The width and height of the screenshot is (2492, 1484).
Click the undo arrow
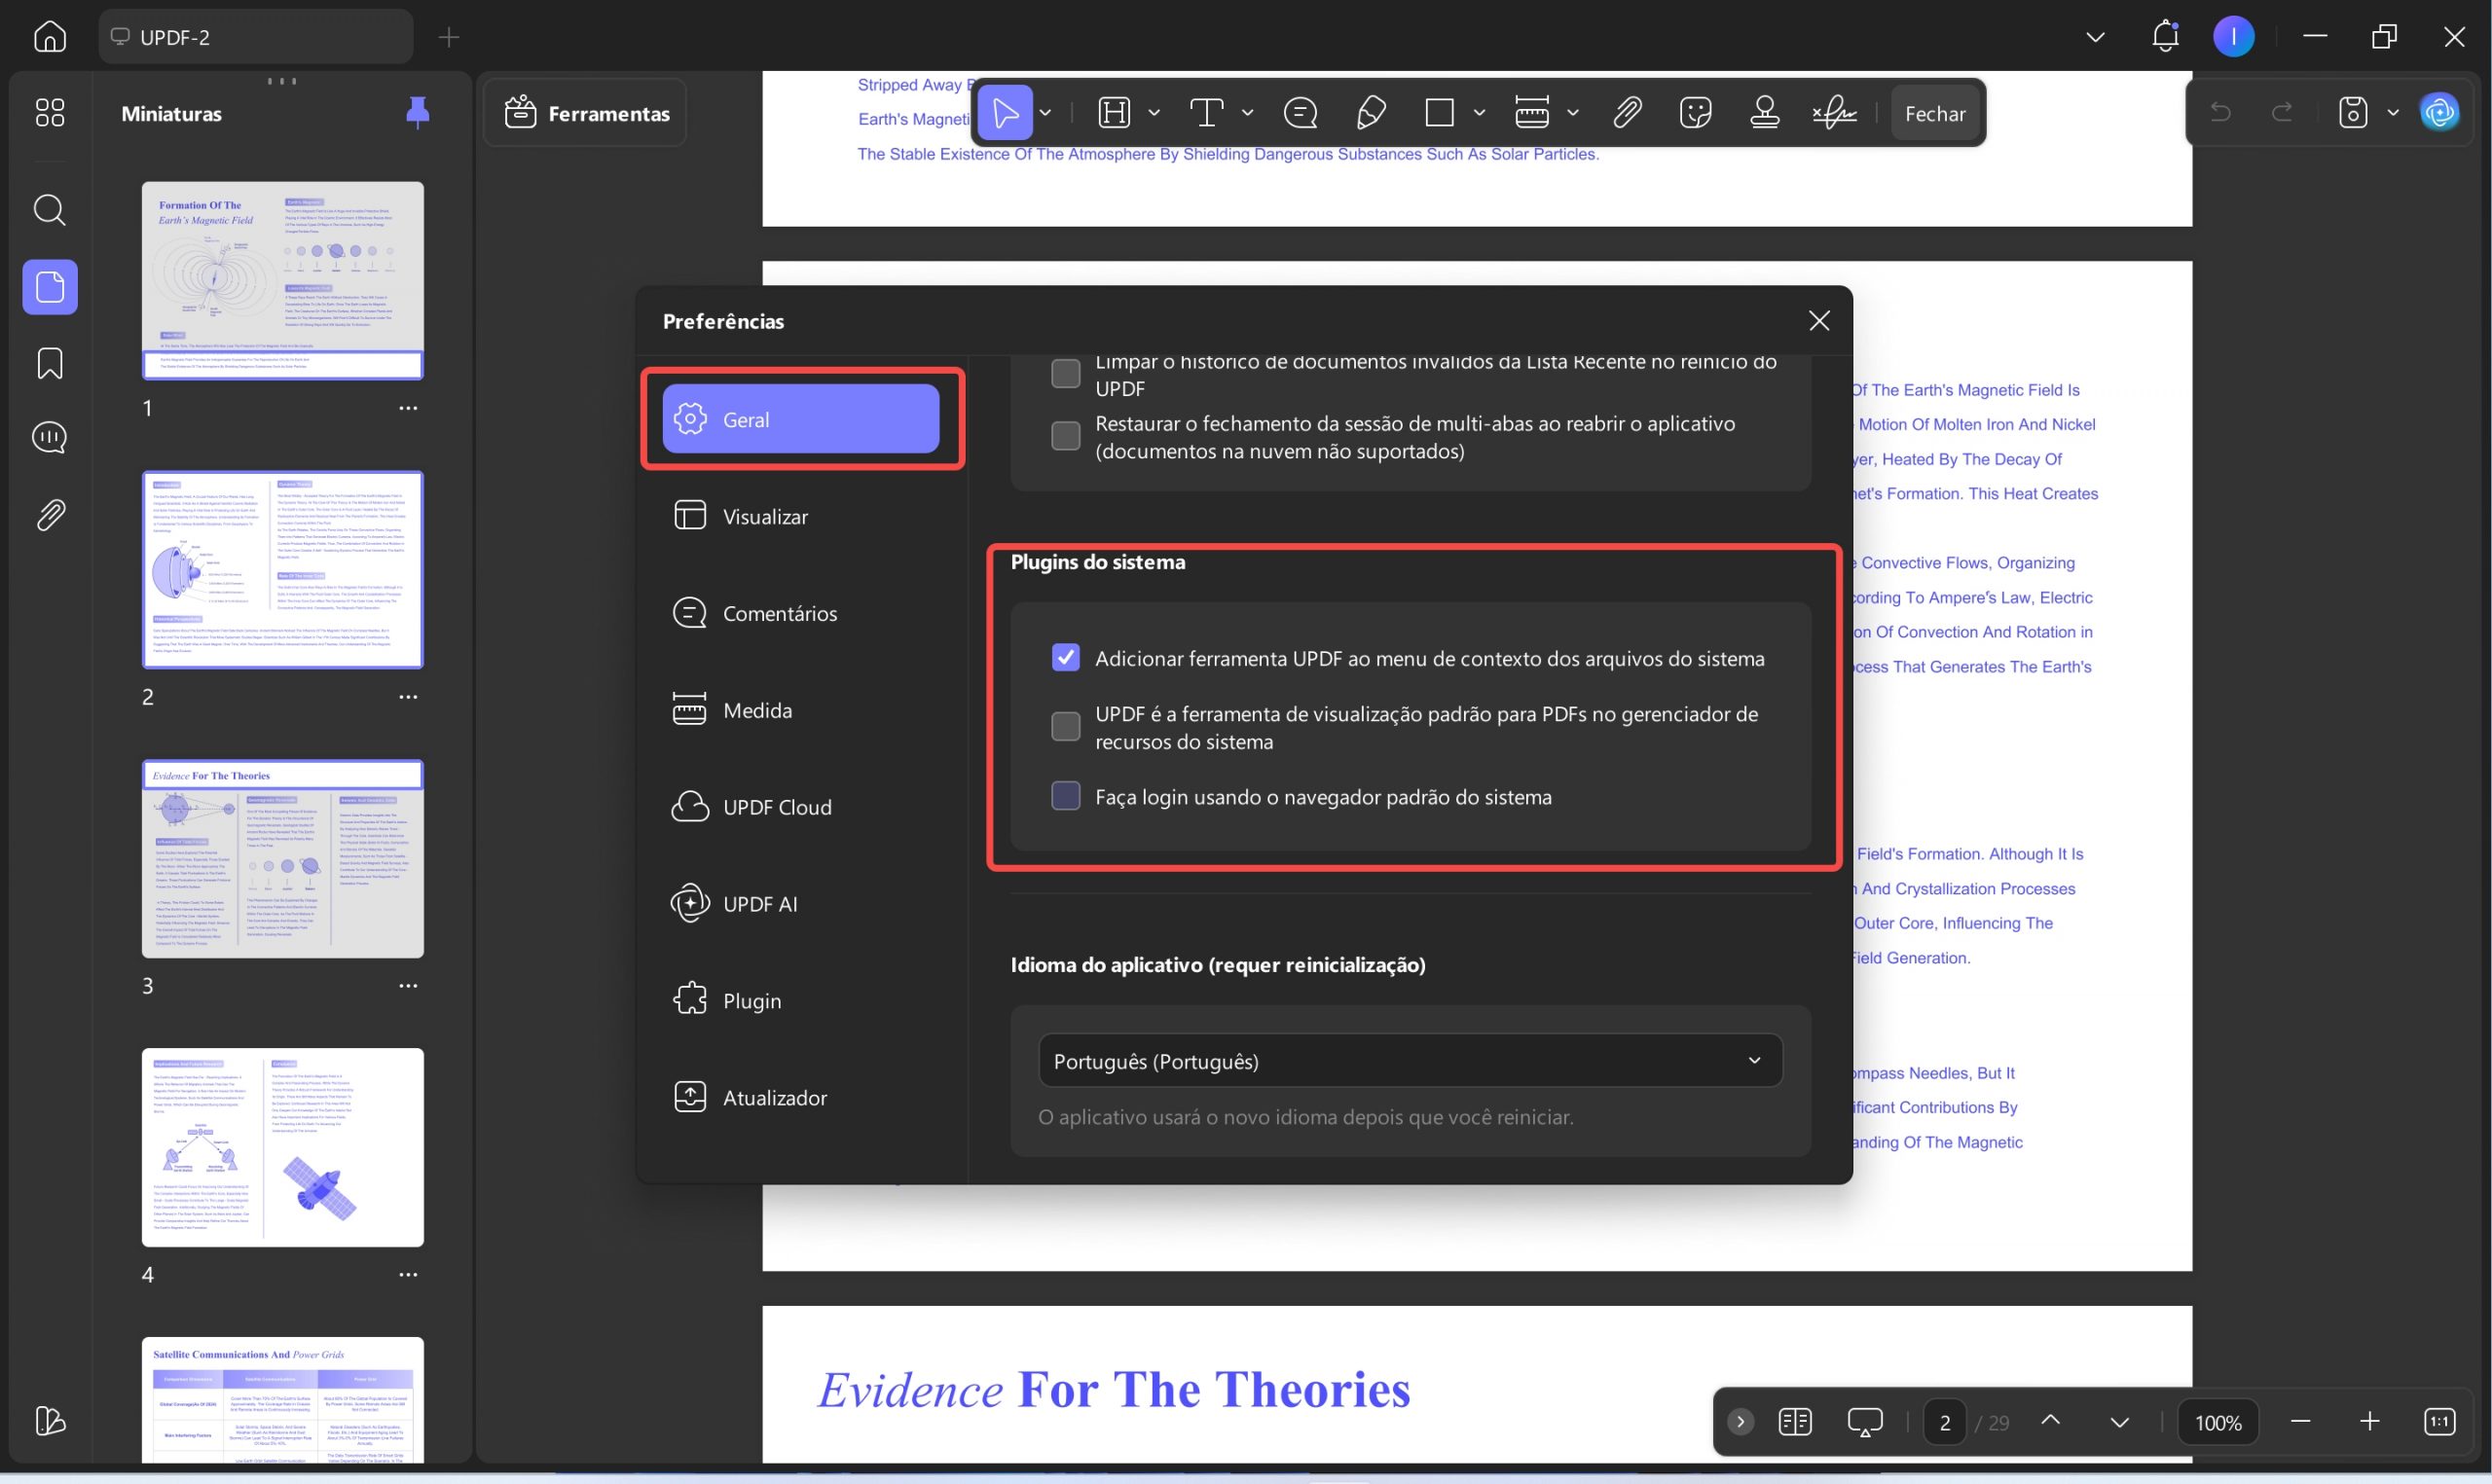point(2220,112)
